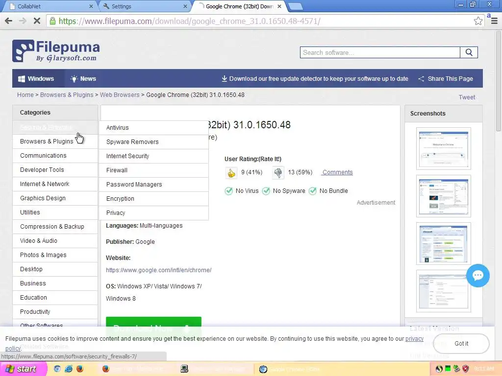
Task: Open Productivity category
Action: pyautogui.click(x=55, y=312)
